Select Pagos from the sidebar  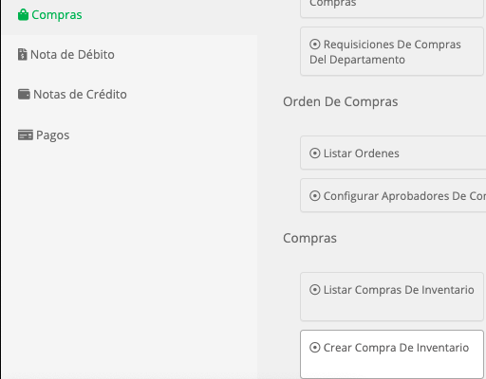coord(129,135)
